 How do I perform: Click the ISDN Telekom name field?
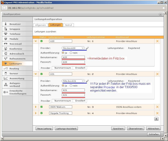pos(60,107)
